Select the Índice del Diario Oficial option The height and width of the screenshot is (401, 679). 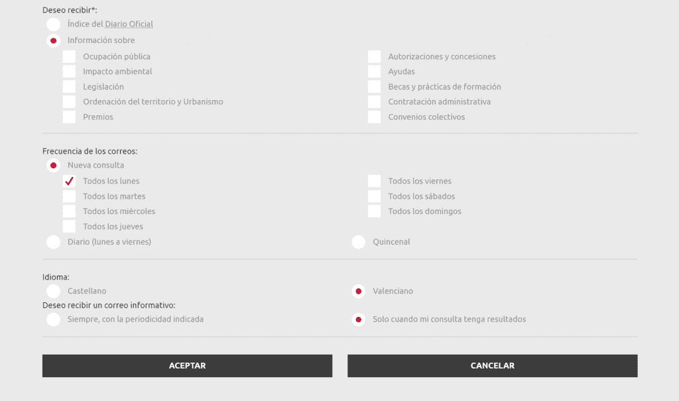pyautogui.click(x=53, y=24)
